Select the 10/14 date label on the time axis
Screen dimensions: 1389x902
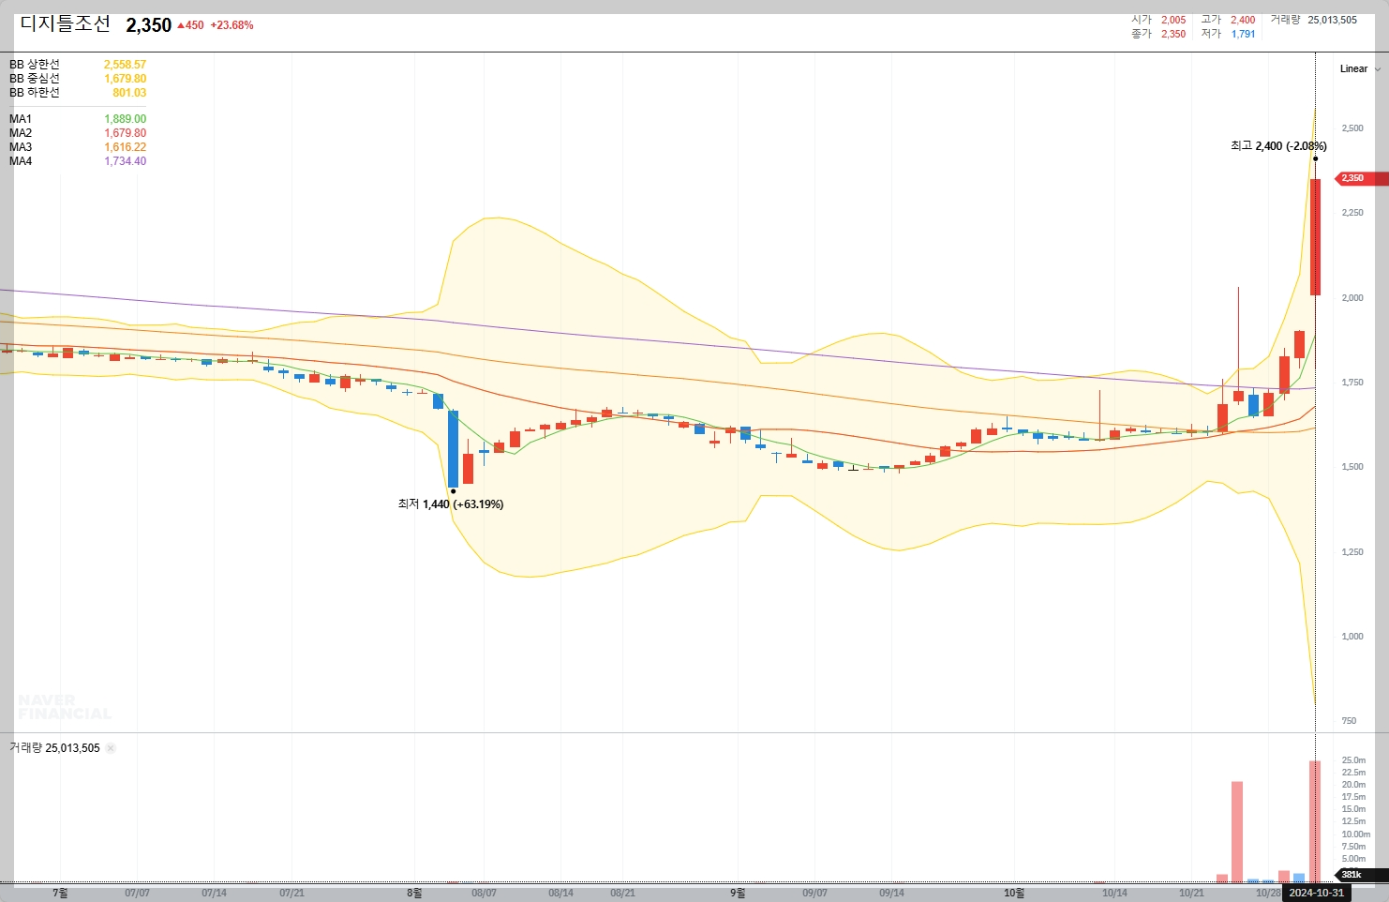pos(1114,894)
